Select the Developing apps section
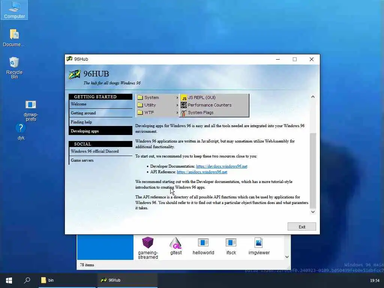Screen dimensions: 384x288 pyautogui.click(x=100, y=131)
